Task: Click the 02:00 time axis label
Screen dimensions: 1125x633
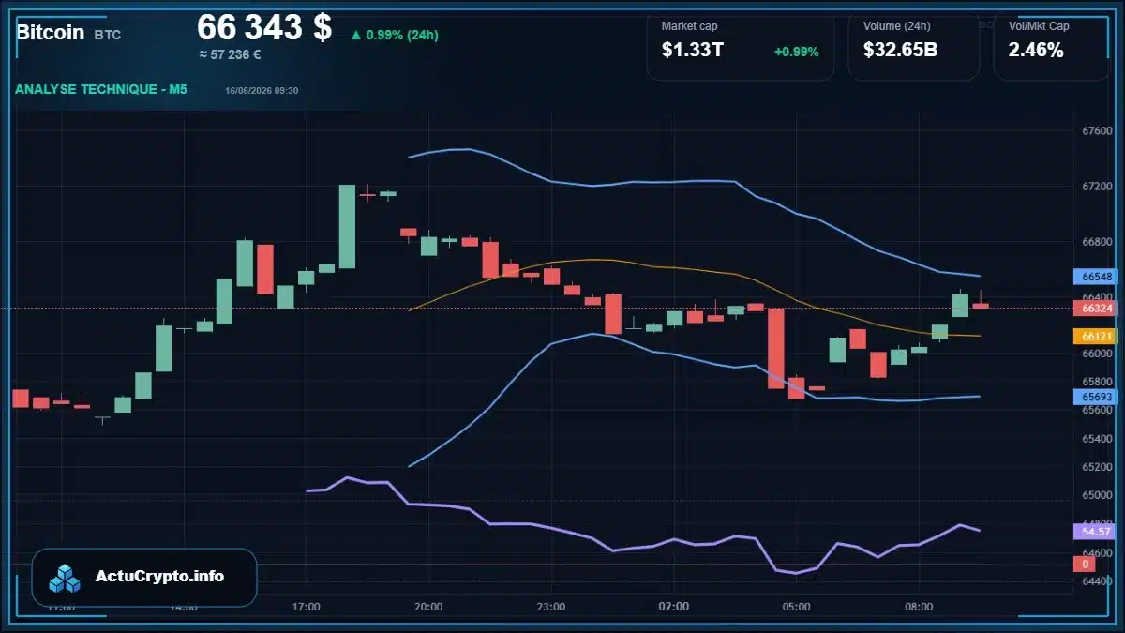Action: tap(674, 607)
